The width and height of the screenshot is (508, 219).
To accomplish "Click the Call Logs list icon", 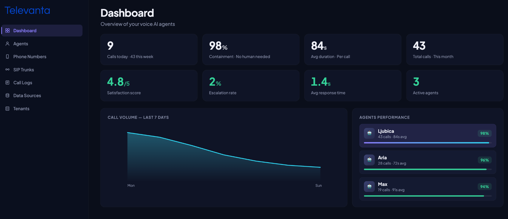I will click(x=7, y=83).
